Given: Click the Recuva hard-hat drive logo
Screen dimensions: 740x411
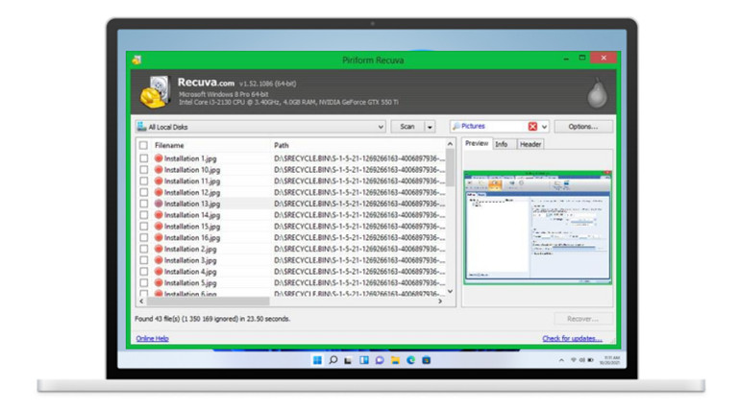Looking at the screenshot, I should 155,92.
